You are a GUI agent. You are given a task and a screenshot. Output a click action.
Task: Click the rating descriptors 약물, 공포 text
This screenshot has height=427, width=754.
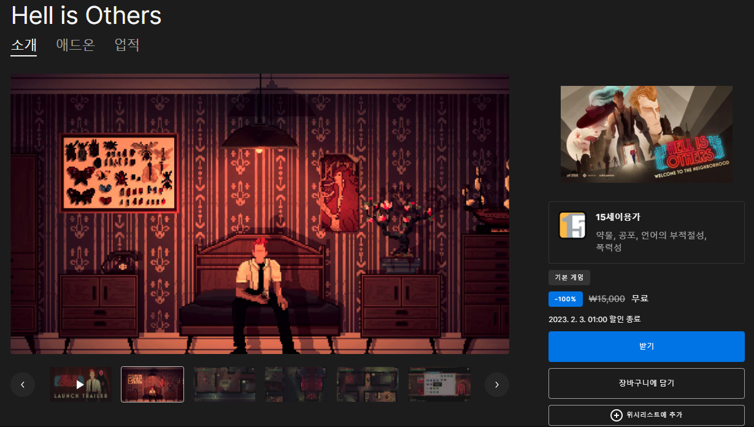(x=651, y=241)
